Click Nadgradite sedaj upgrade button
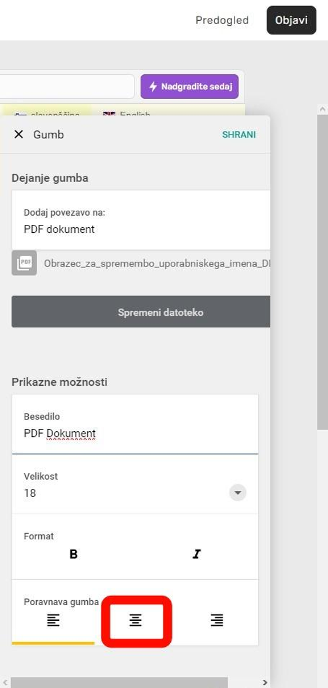 click(189, 87)
